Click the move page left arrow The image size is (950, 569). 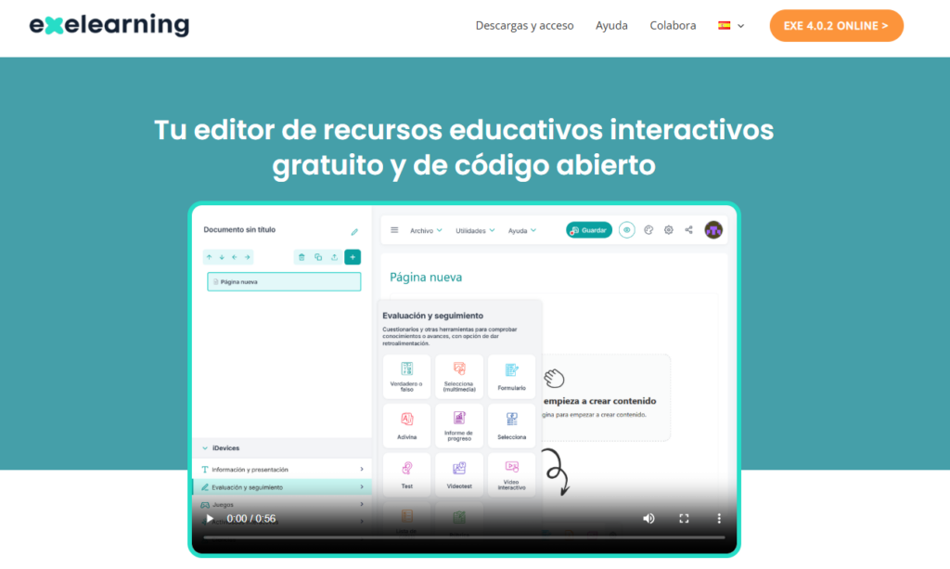[x=235, y=257]
